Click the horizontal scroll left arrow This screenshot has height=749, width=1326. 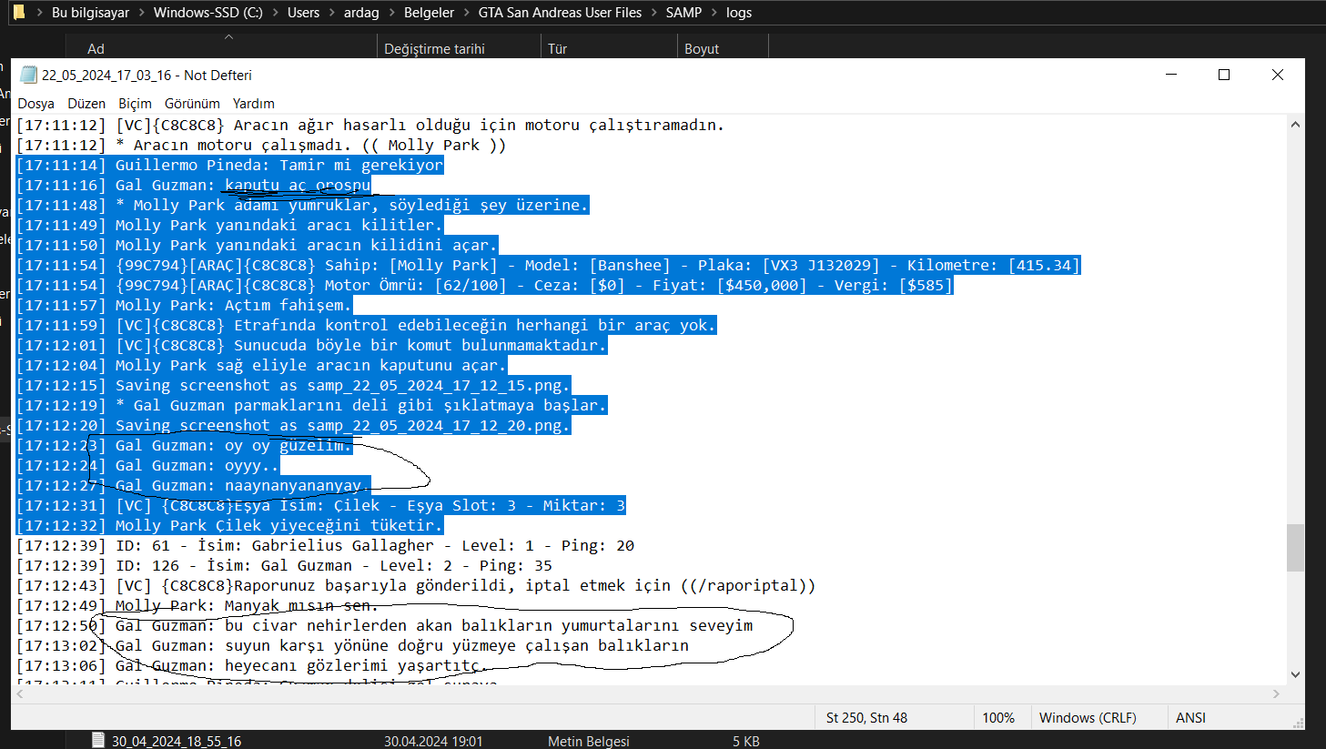click(x=19, y=693)
